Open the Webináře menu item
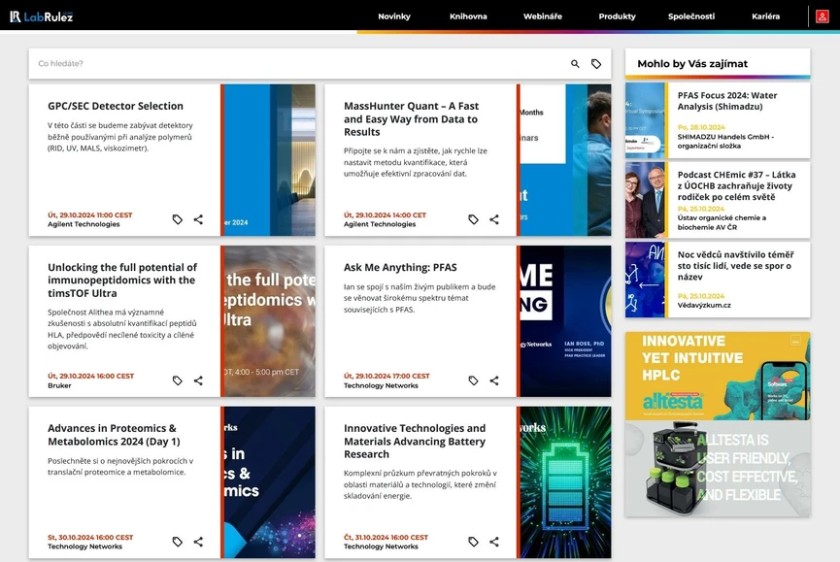 pos(543,17)
